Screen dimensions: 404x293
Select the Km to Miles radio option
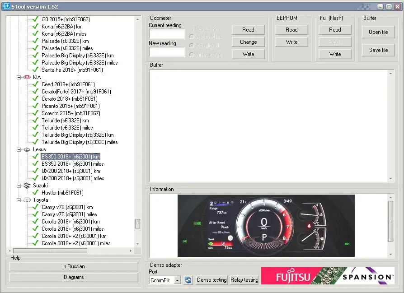click(192, 37)
